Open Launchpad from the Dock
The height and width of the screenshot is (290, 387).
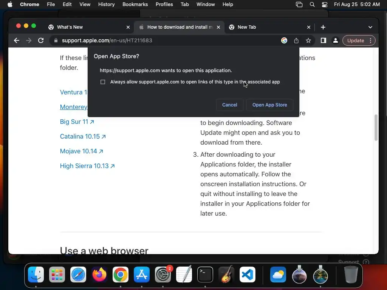pos(57,275)
